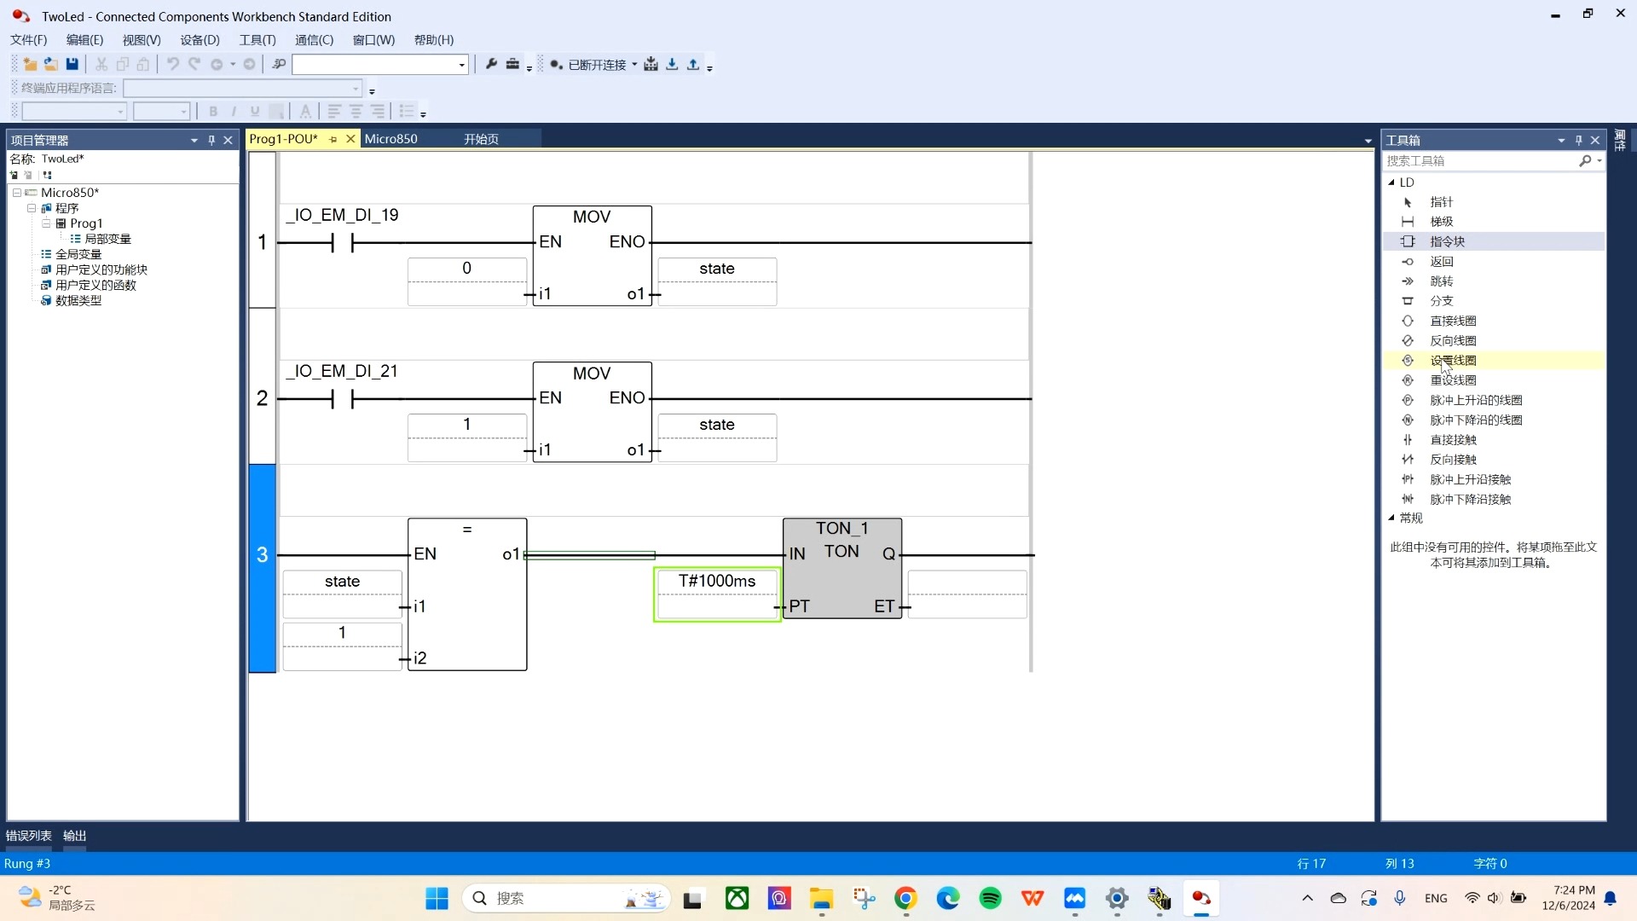
Task: Select 全局变量 in project tree
Action: (78, 254)
